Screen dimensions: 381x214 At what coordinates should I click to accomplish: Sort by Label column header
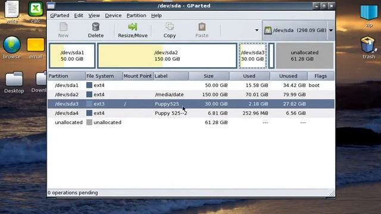coord(171,76)
